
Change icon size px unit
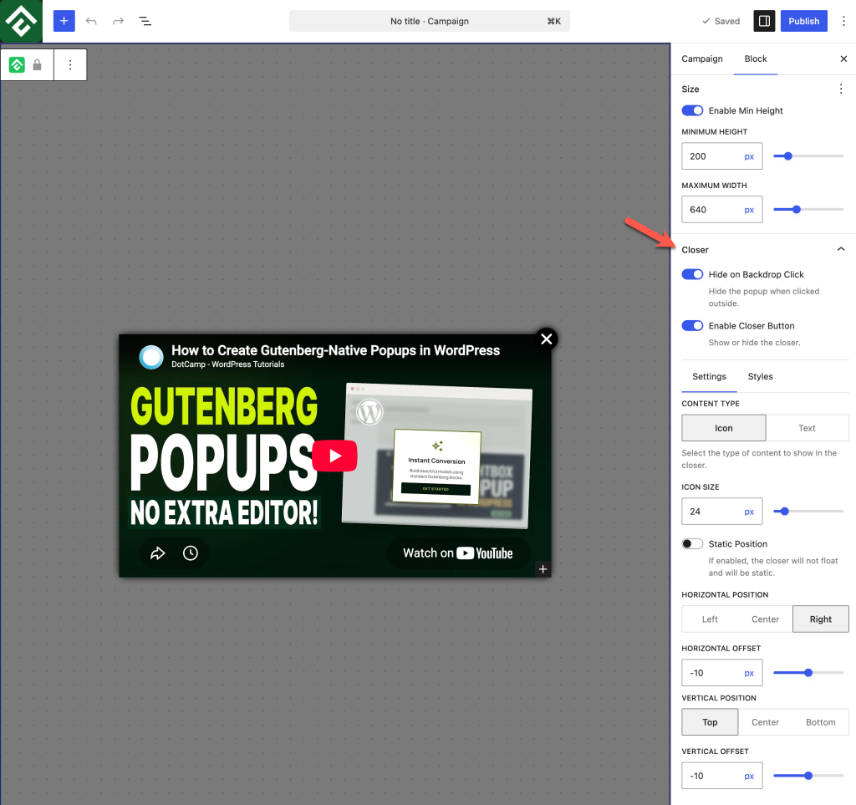tap(749, 512)
